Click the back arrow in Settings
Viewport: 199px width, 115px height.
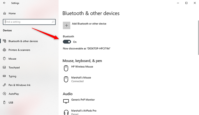[x=5, y=3]
